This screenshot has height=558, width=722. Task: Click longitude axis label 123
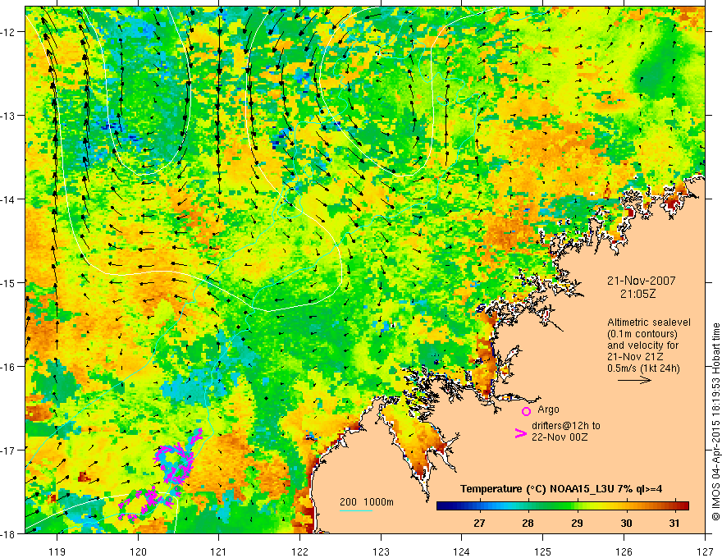click(381, 551)
